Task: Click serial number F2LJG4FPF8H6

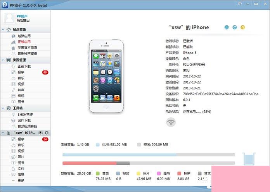Action: [x=194, y=65]
